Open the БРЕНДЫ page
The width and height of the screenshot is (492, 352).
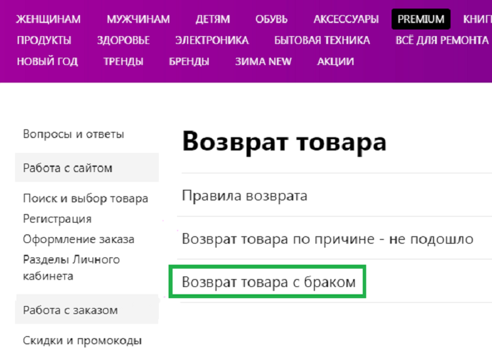pos(189,61)
